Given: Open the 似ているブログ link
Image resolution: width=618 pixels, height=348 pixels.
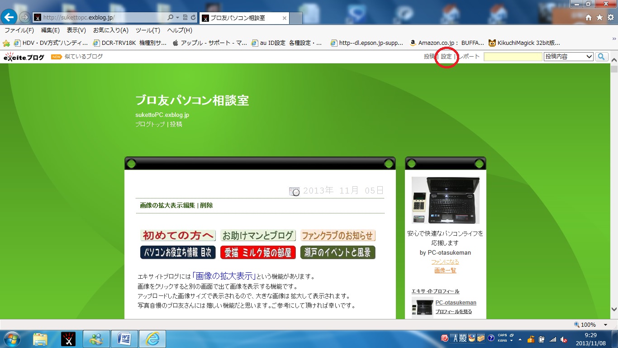Looking at the screenshot, I should 84,57.
